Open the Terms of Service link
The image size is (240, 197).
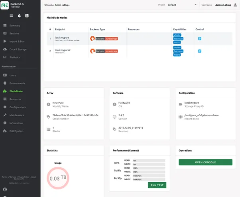point(9,177)
